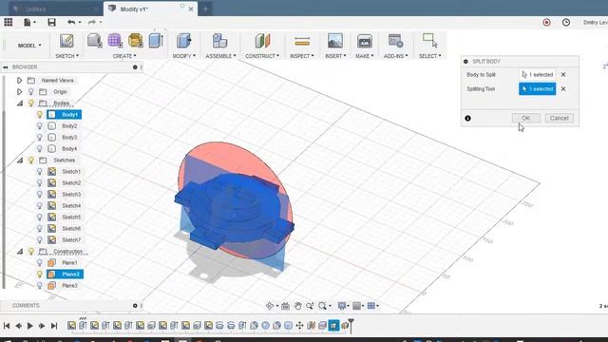Toggle Sketch4 visibility lightbulb

click(40, 205)
